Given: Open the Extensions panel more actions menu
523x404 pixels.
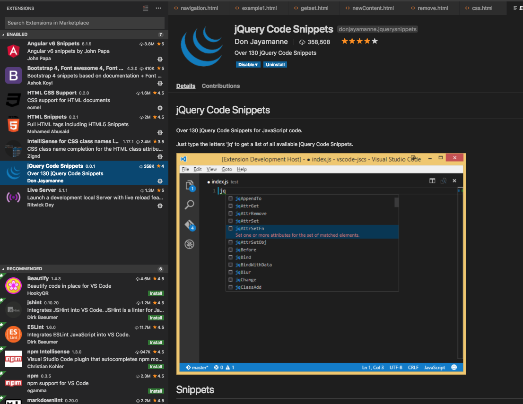Looking at the screenshot, I should click(158, 9).
